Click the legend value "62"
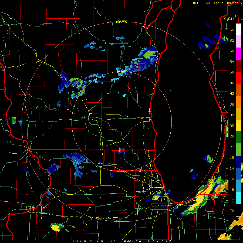 (232, 40)
